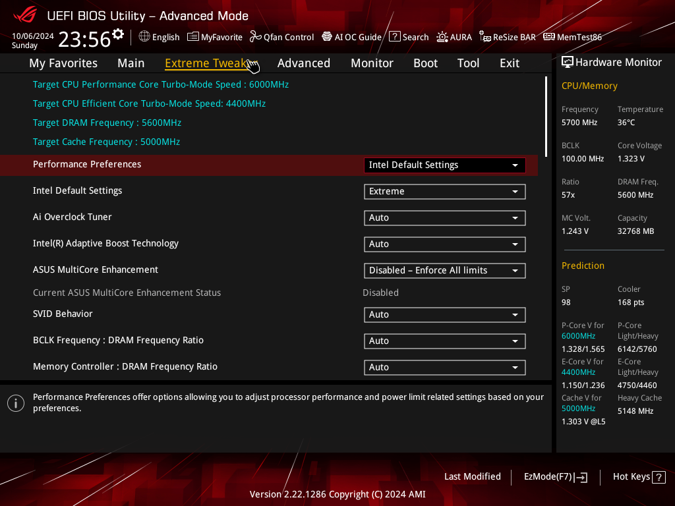Screen dimensions: 675x506
Task: Click the MC Volt. 1.243 V value
Action: click(575, 231)
